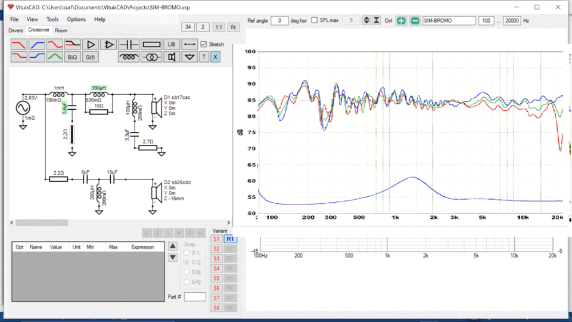The width and height of the screenshot is (572, 322).
Task: Click the schematic horizontal scrollbar thumb
Action: click(x=42, y=222)
